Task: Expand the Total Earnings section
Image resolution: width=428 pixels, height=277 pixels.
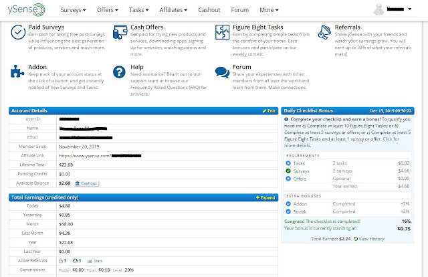Action: coord(265,198)
